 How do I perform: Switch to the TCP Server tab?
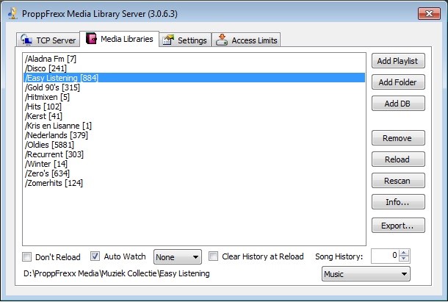[48, 40]
